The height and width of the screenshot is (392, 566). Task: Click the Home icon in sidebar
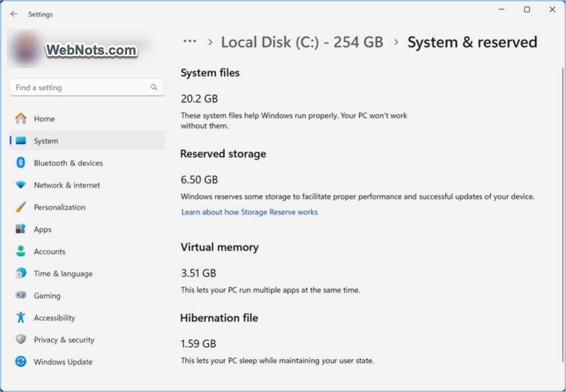click(x=21, y=118)
